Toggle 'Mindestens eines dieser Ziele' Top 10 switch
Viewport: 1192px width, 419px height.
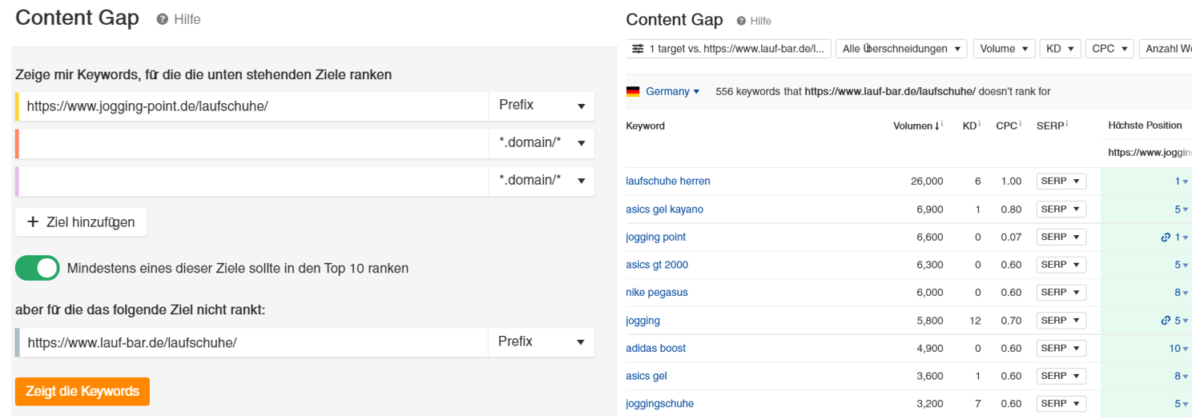point(38,269)
